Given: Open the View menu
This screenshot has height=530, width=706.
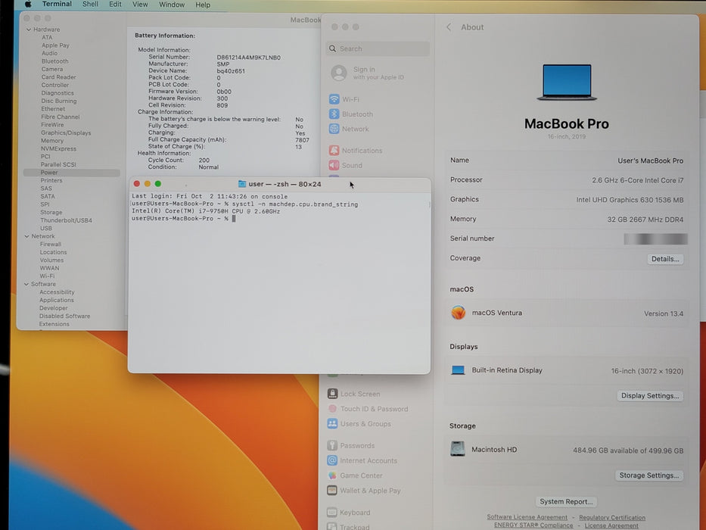Looking at the screenshot, I should [x=140, y=4].
